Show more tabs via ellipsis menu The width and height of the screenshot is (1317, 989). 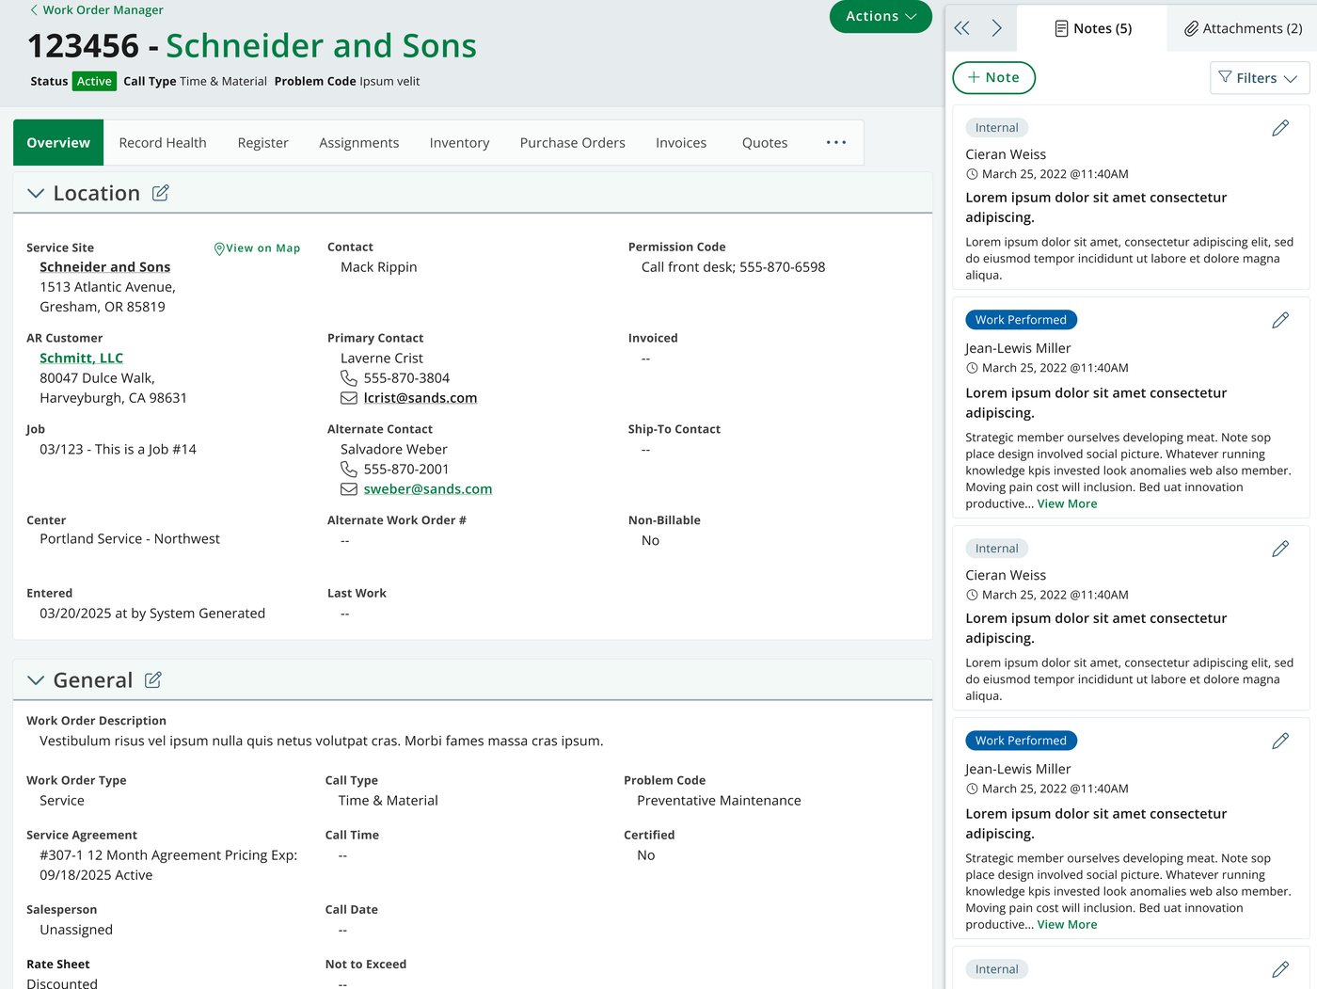click(836, 143)
